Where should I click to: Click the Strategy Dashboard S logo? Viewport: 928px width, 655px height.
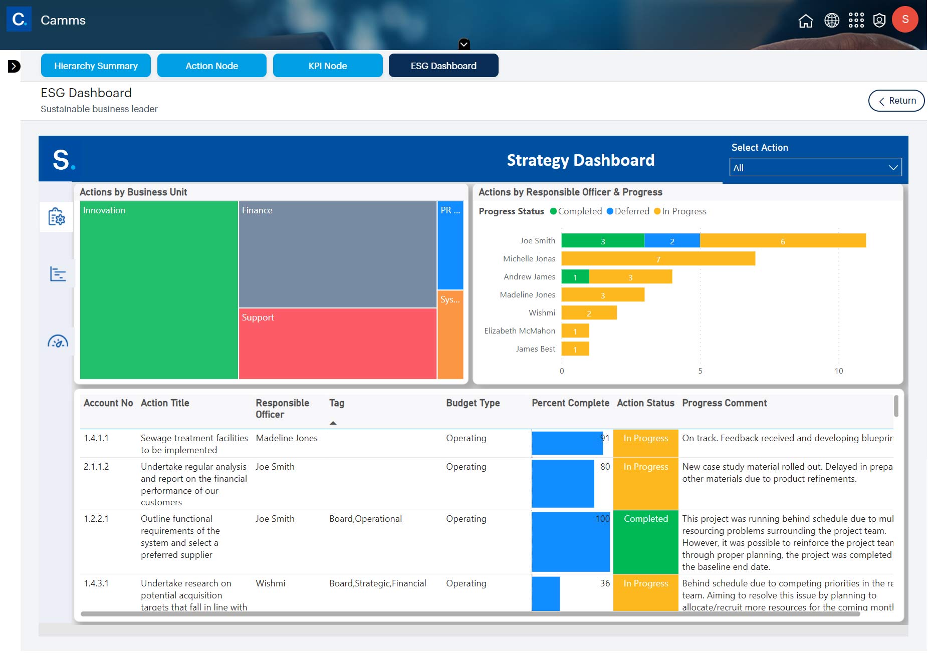[x=64, y=160]
